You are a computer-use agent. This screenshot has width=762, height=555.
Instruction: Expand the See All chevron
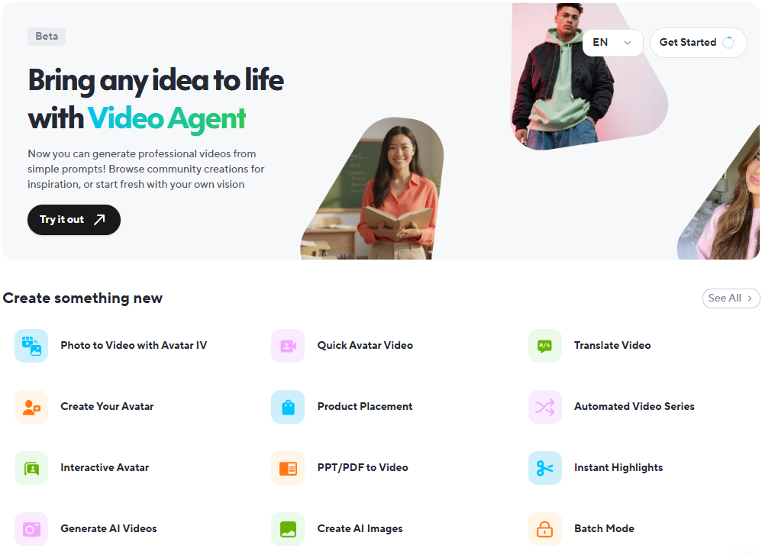(x=748, y=298)
